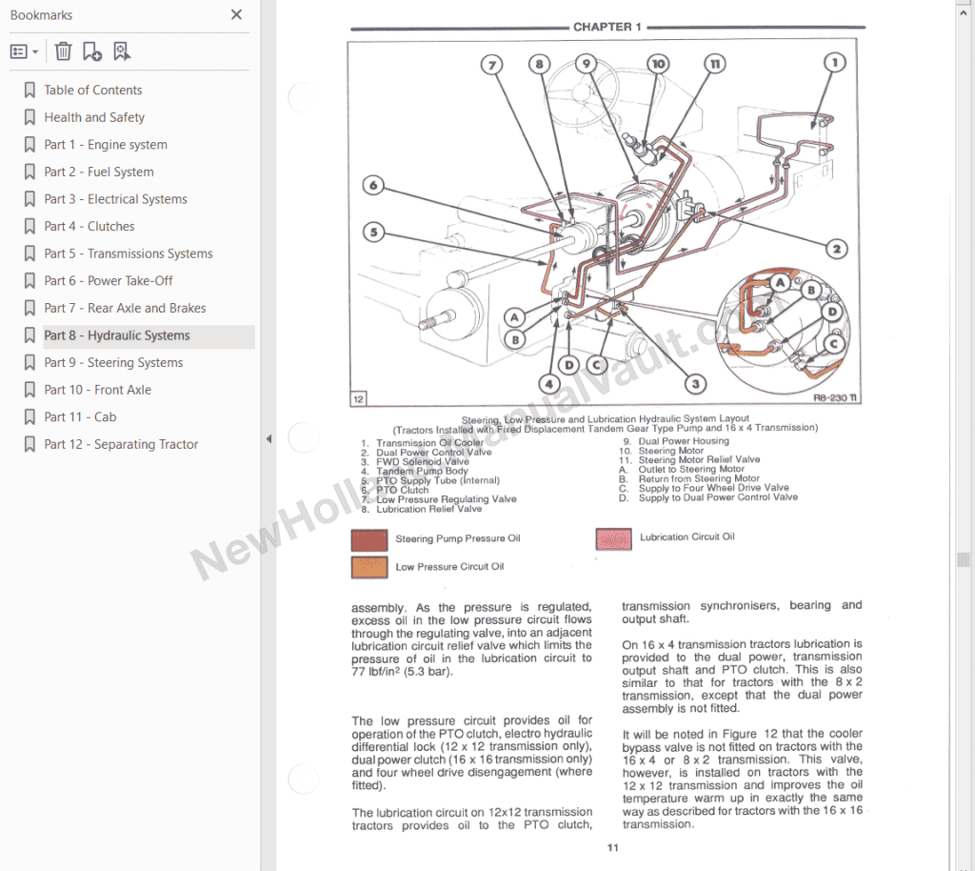Go to Part 5 - Transmissions Systems
975x871 pixels.
[x=129, y=253]
